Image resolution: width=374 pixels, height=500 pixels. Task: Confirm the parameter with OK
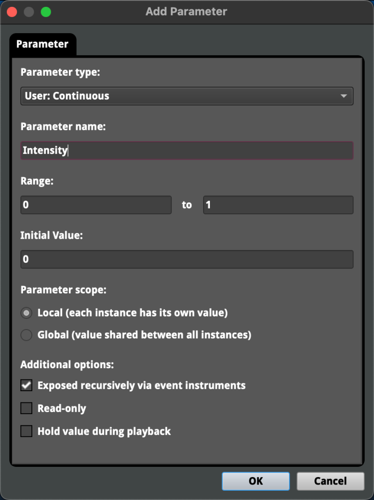pyautogui.click(x=255, y=481)
